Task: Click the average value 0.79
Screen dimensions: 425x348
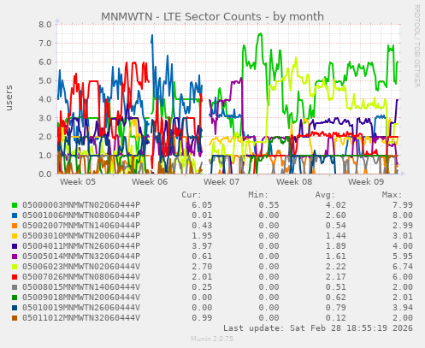Action: coord(336,308)
